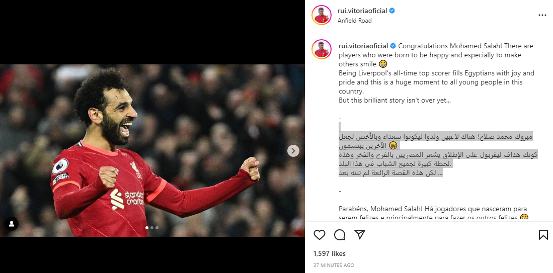Click the verified badge in the caption
The height and width of the screenshot is (273, 553).
(x=393, y=46)
